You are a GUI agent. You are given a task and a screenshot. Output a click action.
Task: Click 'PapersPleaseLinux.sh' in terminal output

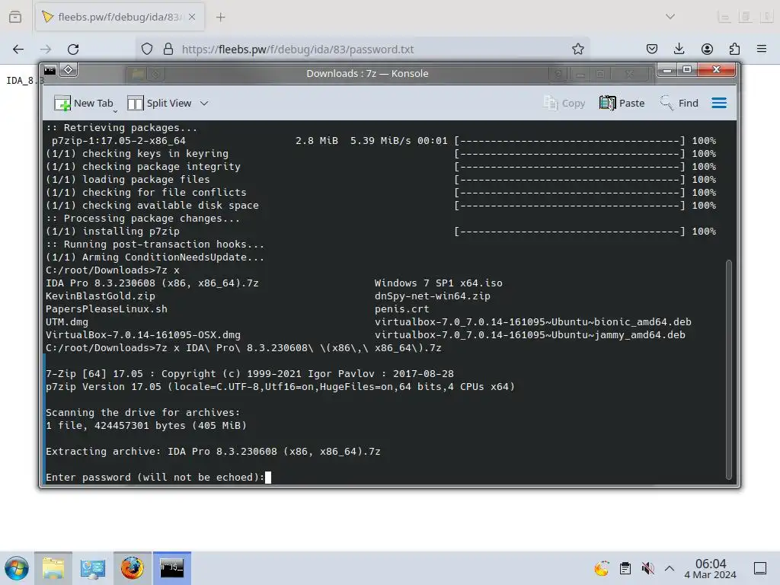[x=107, y=309]
